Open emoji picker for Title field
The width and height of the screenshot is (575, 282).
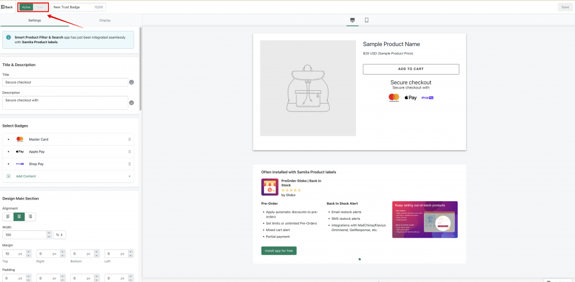tap(131, 82)
